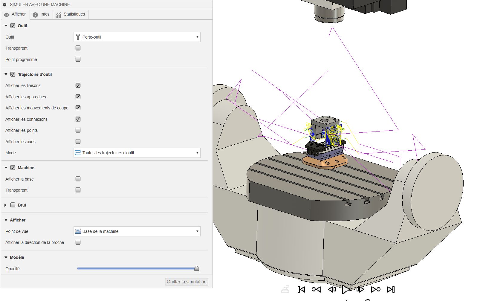This screenshot has height=301, width=483.
Task: Uncheck Afficher les liaisons
Action: point(78,85)
